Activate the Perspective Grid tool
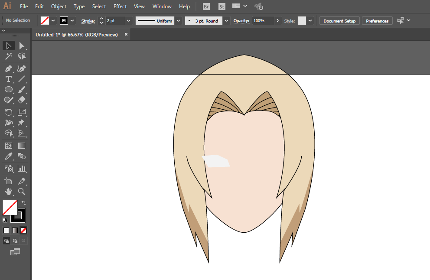The height and width of the screenshot is (280, 430). click(x=22, y=133)
